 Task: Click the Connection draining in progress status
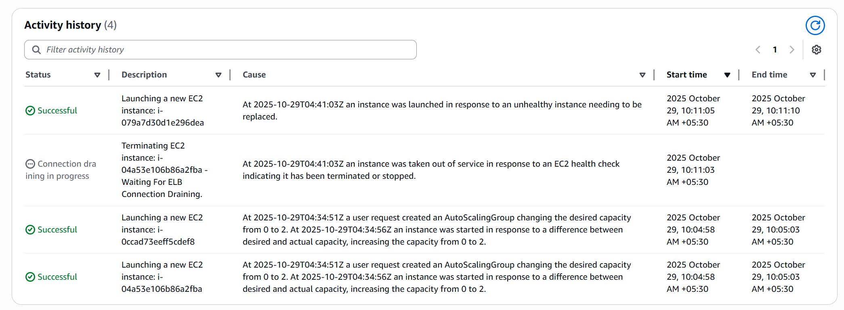coord(61,170)
